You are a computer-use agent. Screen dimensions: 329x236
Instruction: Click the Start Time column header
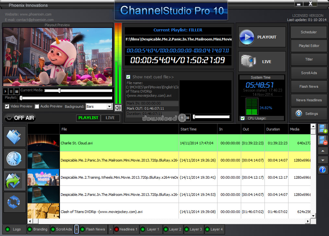[198, 129]
